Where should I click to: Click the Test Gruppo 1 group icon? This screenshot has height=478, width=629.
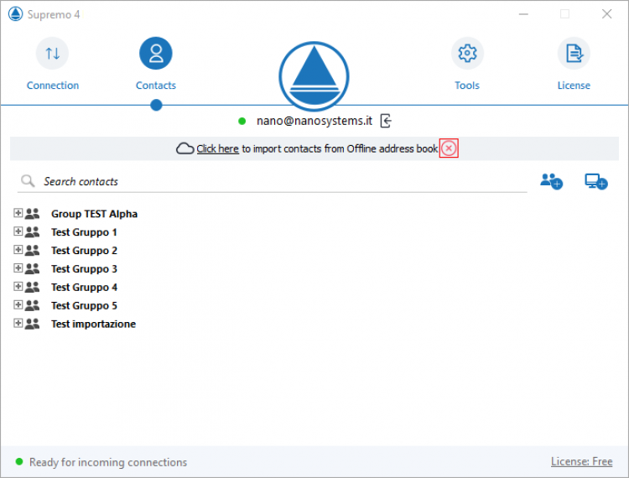(x=32, y=232)
